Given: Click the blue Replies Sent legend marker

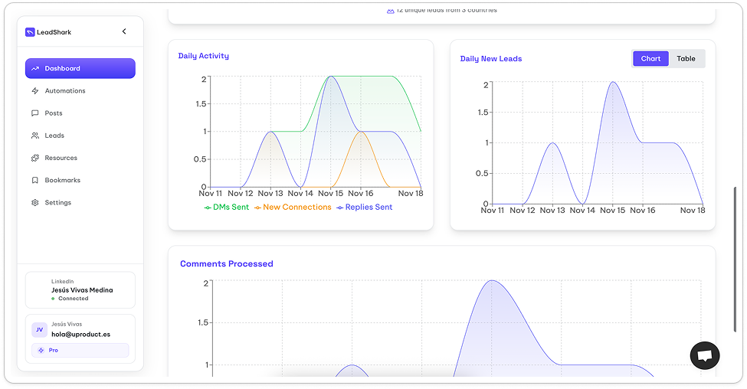Looking at the screenshot, I should click(340, 208).
